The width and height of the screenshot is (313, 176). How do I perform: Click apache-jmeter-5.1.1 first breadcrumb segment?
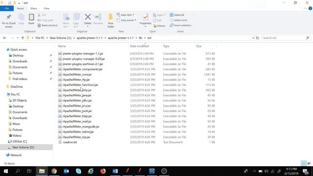pyautogui.click(x=89, y=38)
